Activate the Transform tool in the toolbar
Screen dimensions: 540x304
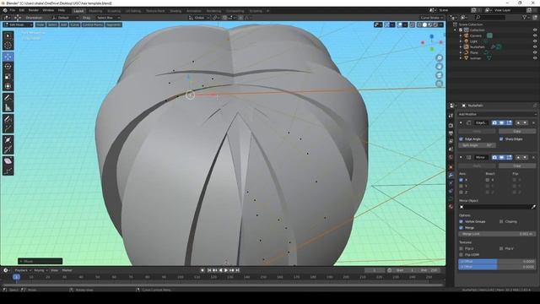[8, 86]
